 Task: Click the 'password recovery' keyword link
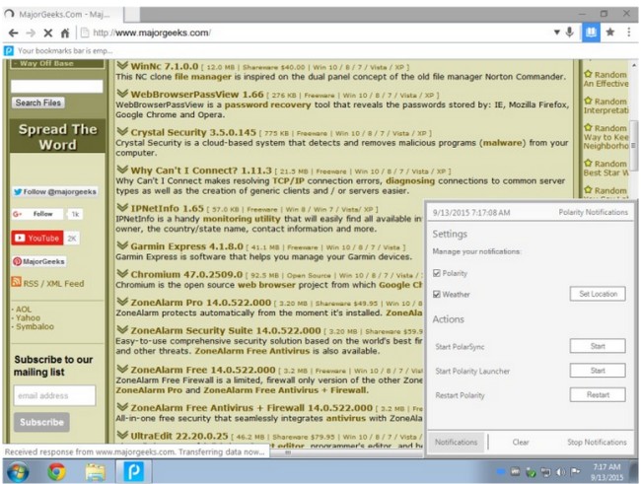(x=268, y=104)
